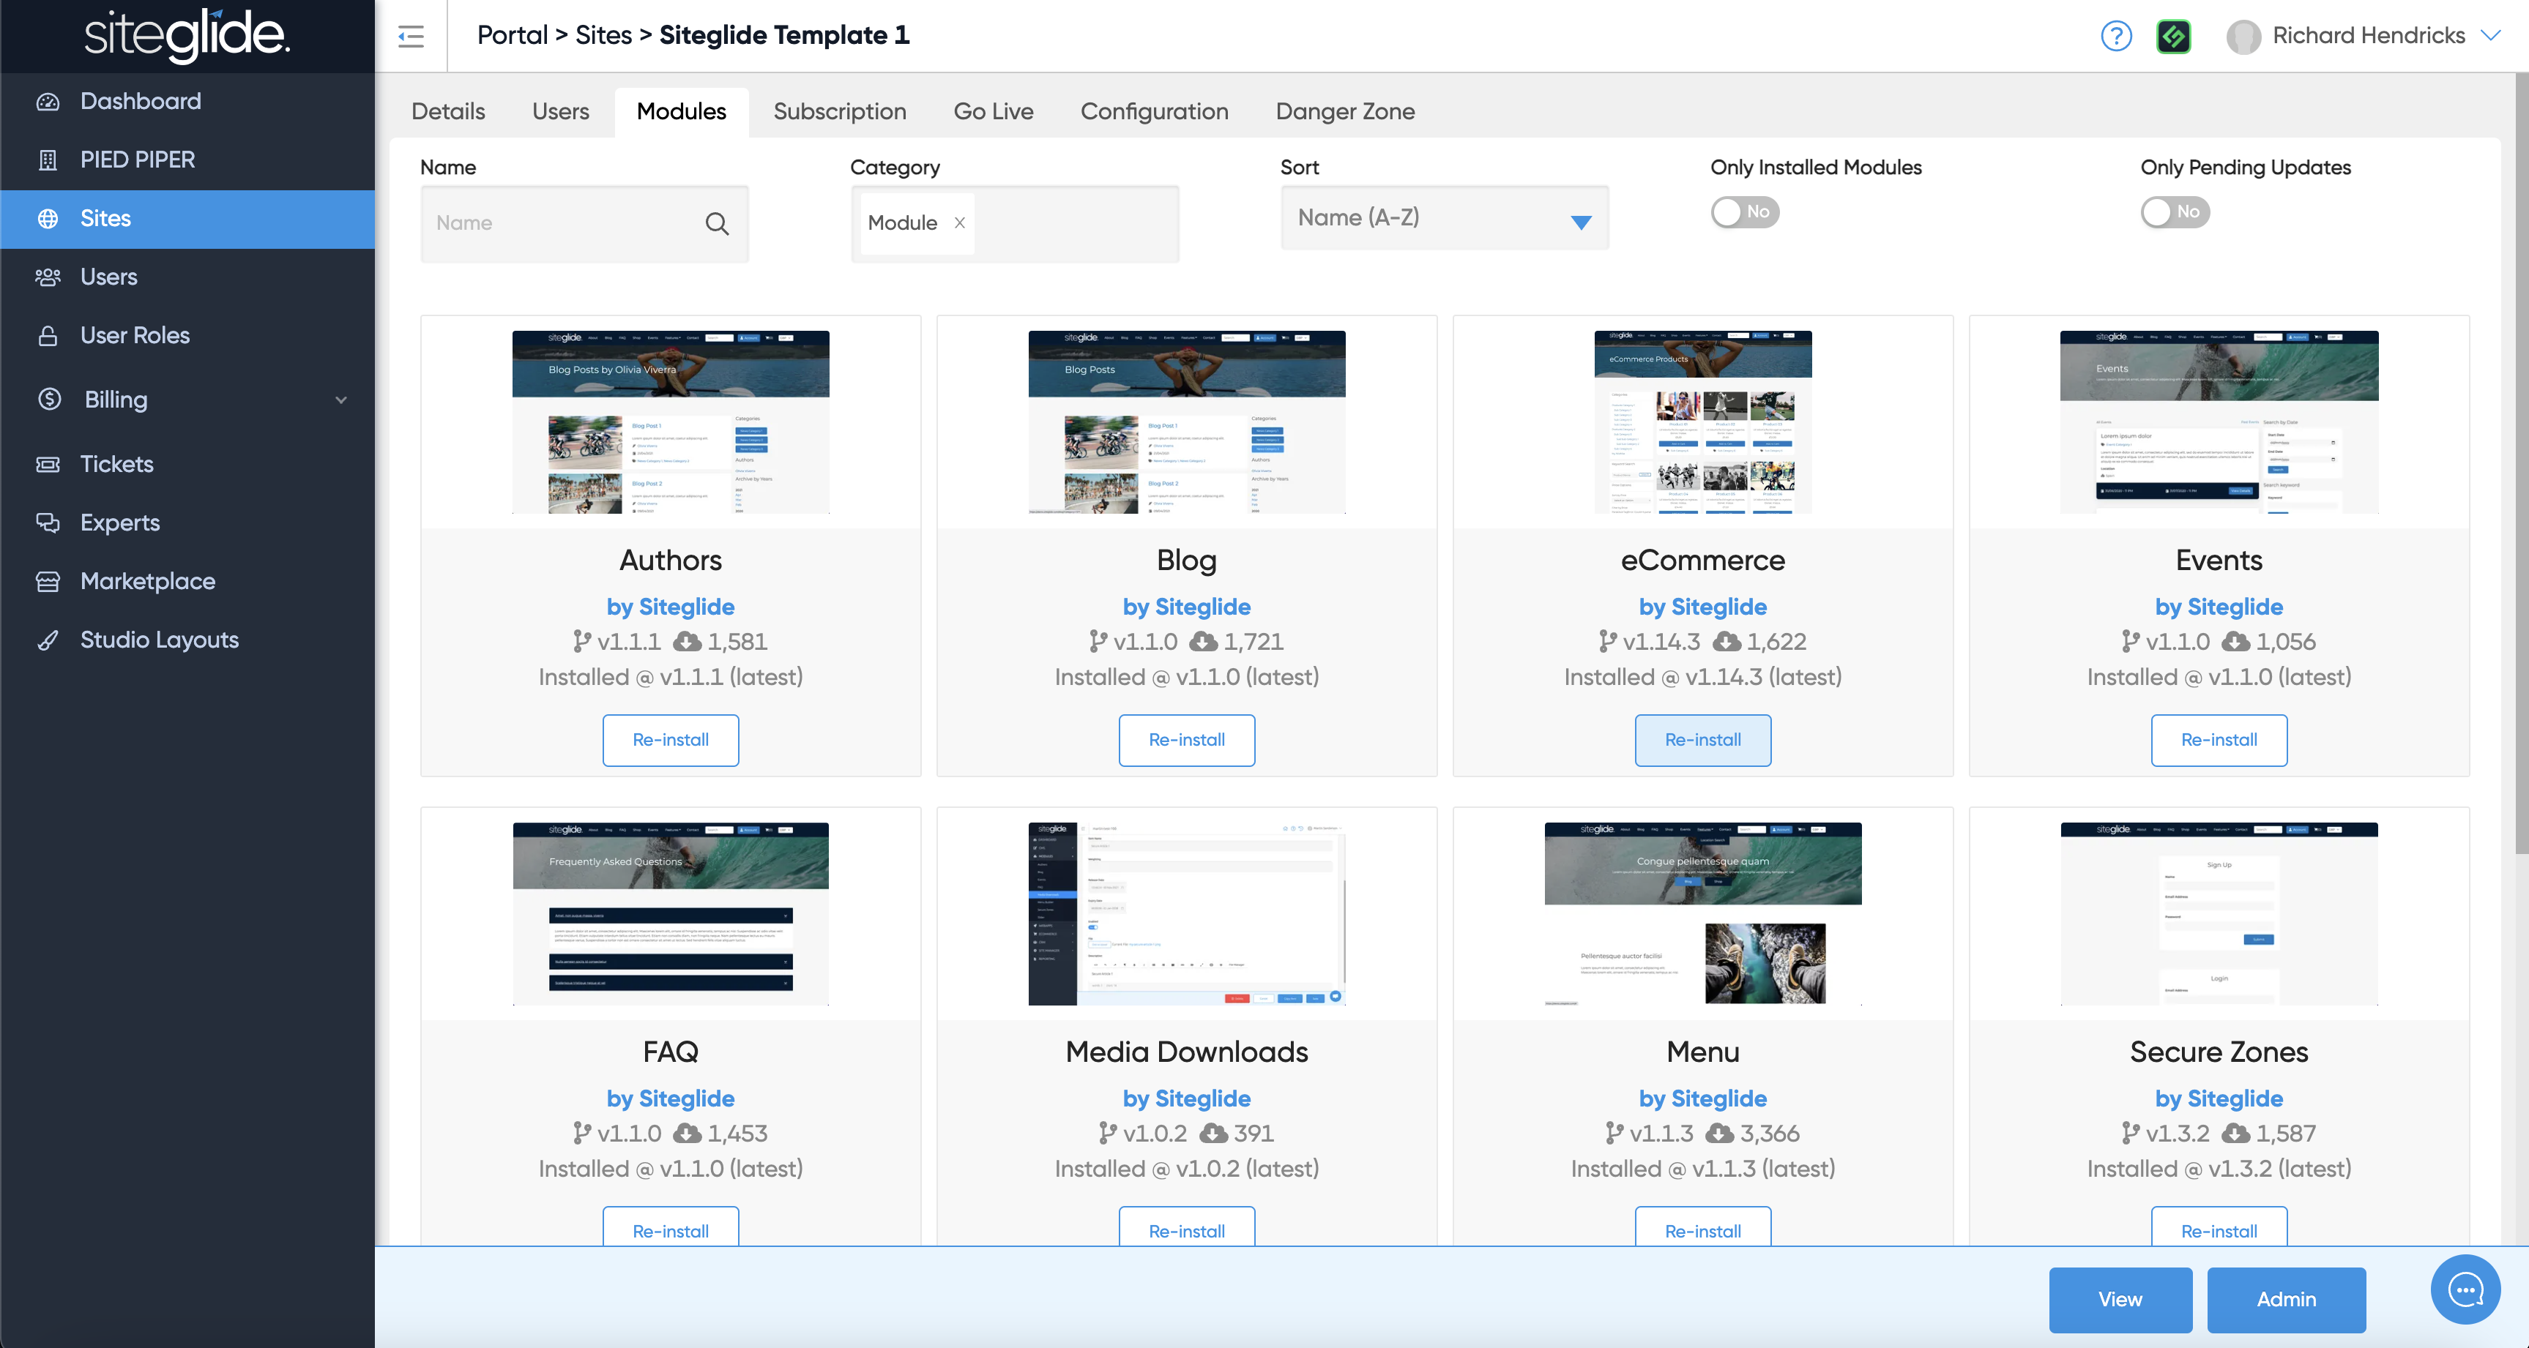This screenshot has height=1348, width=2529.
Task: Click the Events module preview thumbnail
Action: pos(2218,422)
